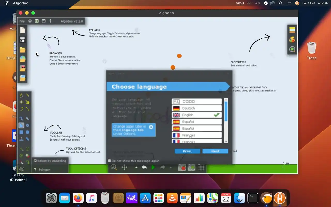Viewport: 331px width, 207px height.
Task: Select the Texture tool at toolbar bottom
Action: tap(21, 169)
